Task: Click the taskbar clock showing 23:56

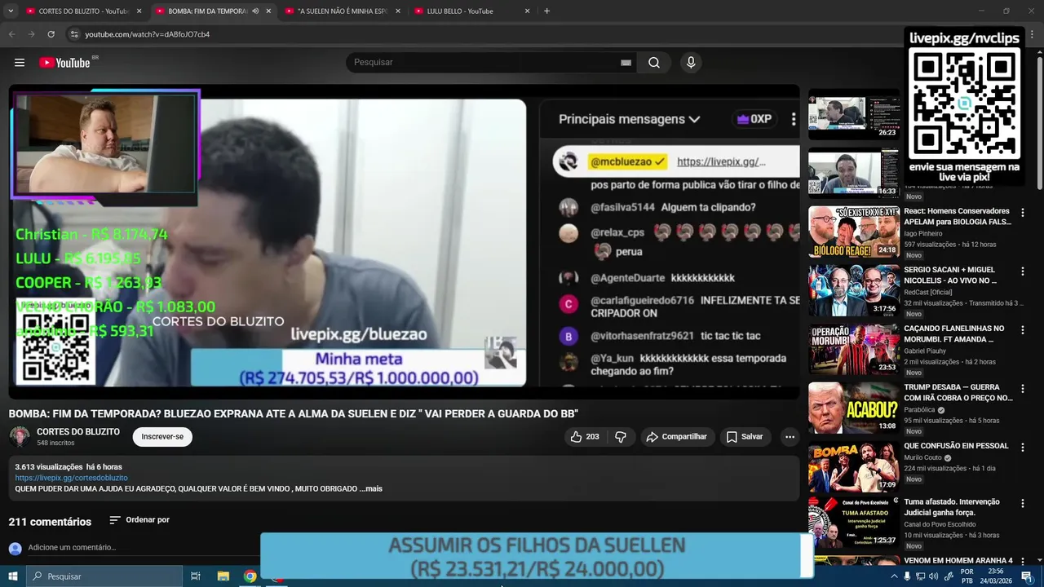Action: (995, 576)
